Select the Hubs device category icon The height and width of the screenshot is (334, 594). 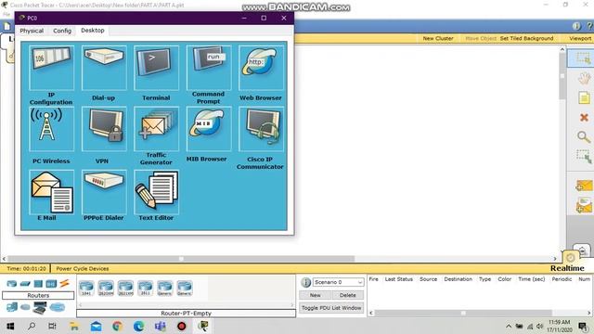point(38,283)
